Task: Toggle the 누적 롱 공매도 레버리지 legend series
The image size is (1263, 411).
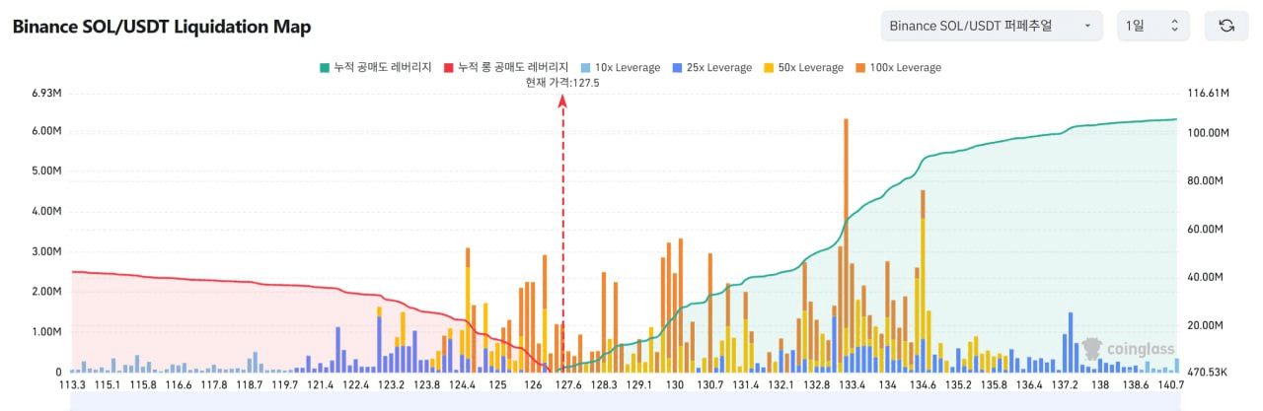Action: (506, 67)
